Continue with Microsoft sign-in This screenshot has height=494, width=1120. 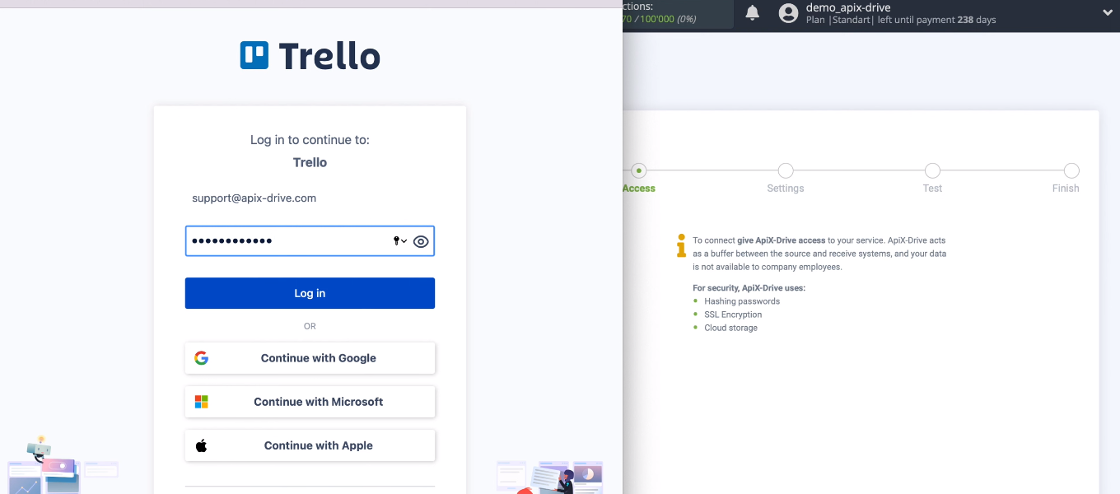click(x=310, y=402)
